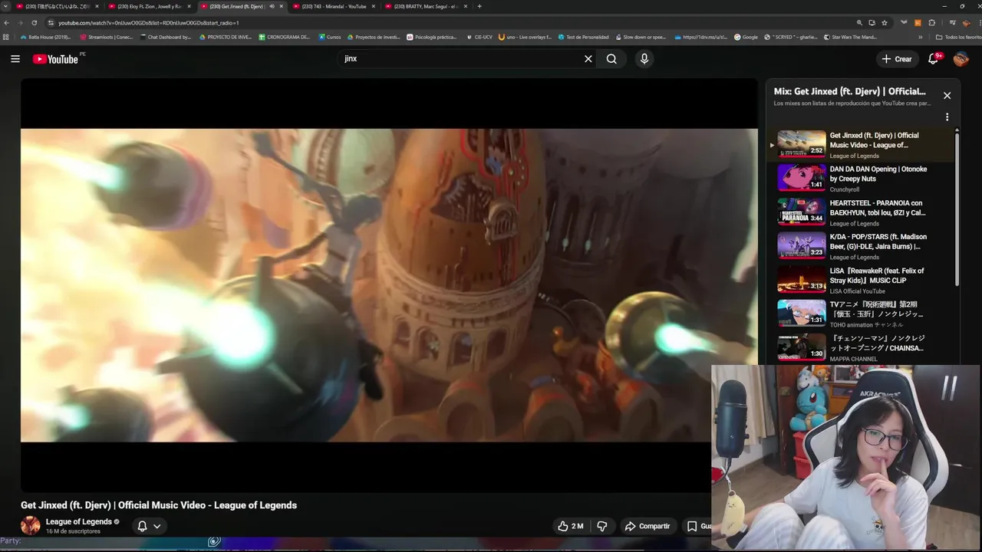982x552 pixels.
Task: Open the Cursos bookmark
Action: pos(330,37)
